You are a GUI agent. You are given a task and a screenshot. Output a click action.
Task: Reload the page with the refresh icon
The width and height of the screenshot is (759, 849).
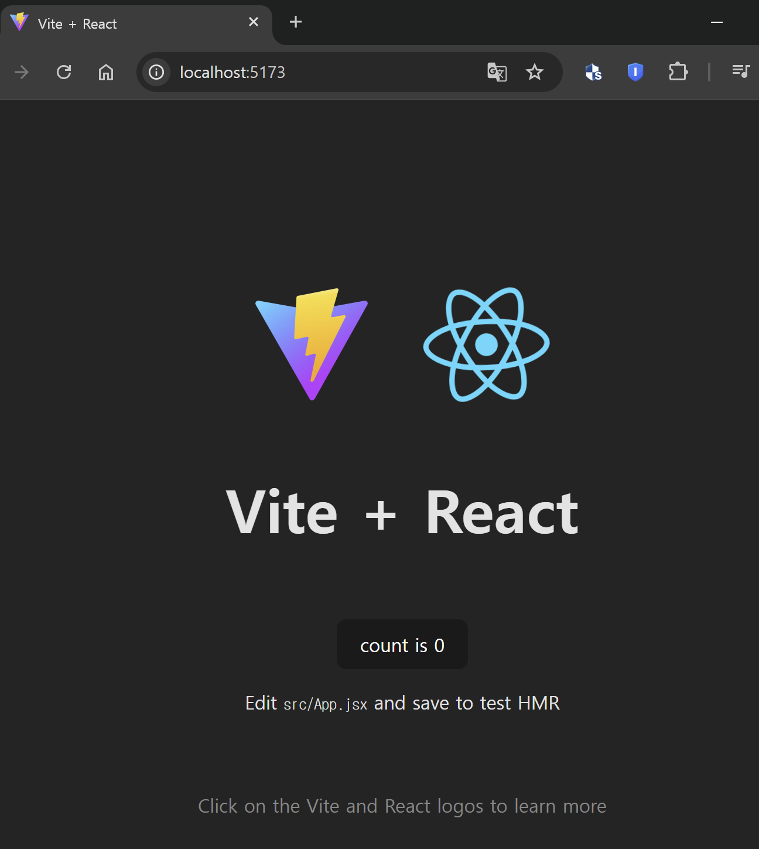64,72
